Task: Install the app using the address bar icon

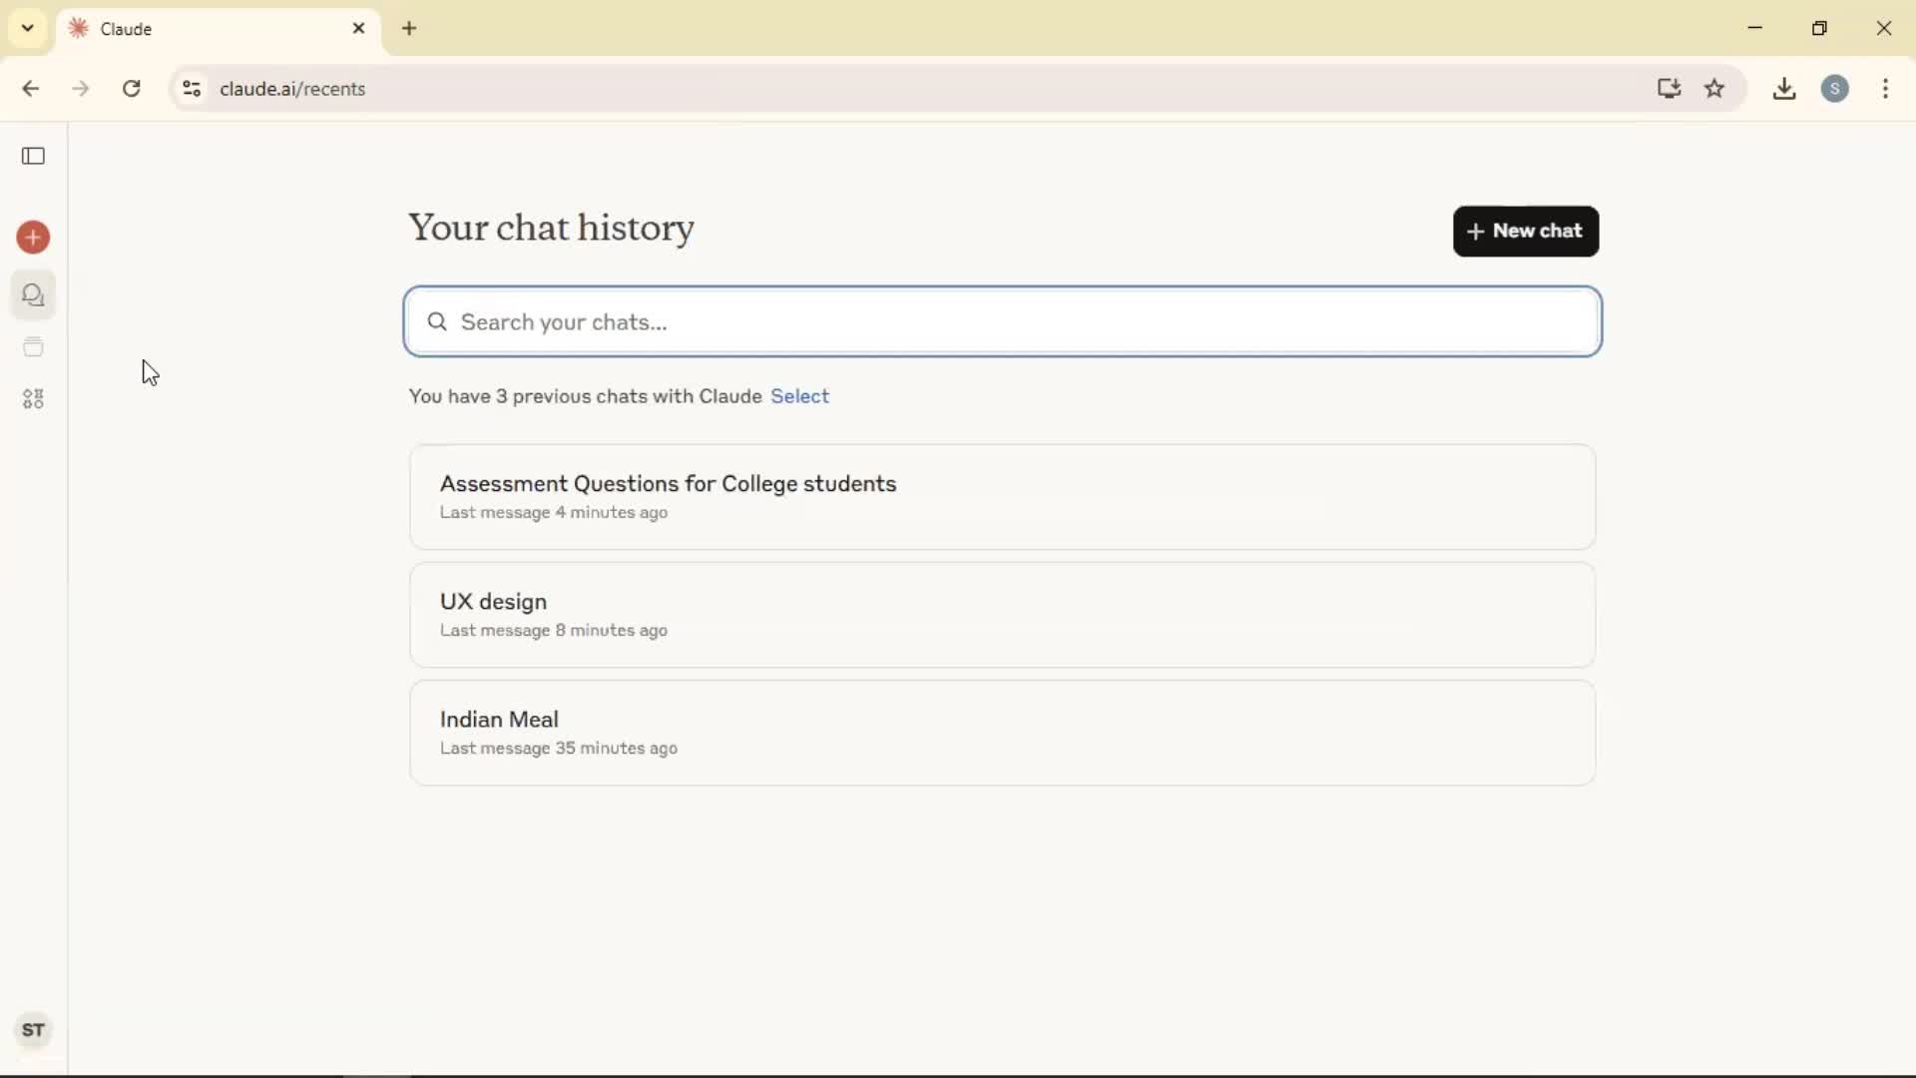Action: coord(1669,89)
